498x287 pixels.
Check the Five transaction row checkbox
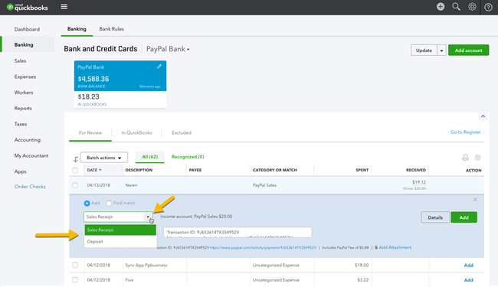coord(75,280)
